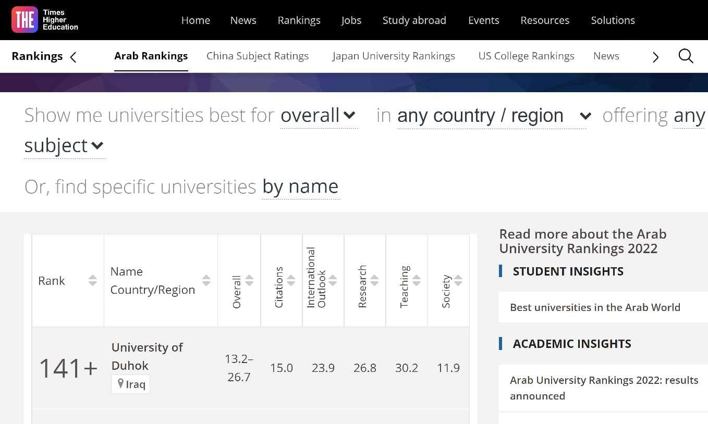The width and height of the screenshot is (708, 424).
Task: Sort by Citations column arrows
Action: (x=291, y=280)
